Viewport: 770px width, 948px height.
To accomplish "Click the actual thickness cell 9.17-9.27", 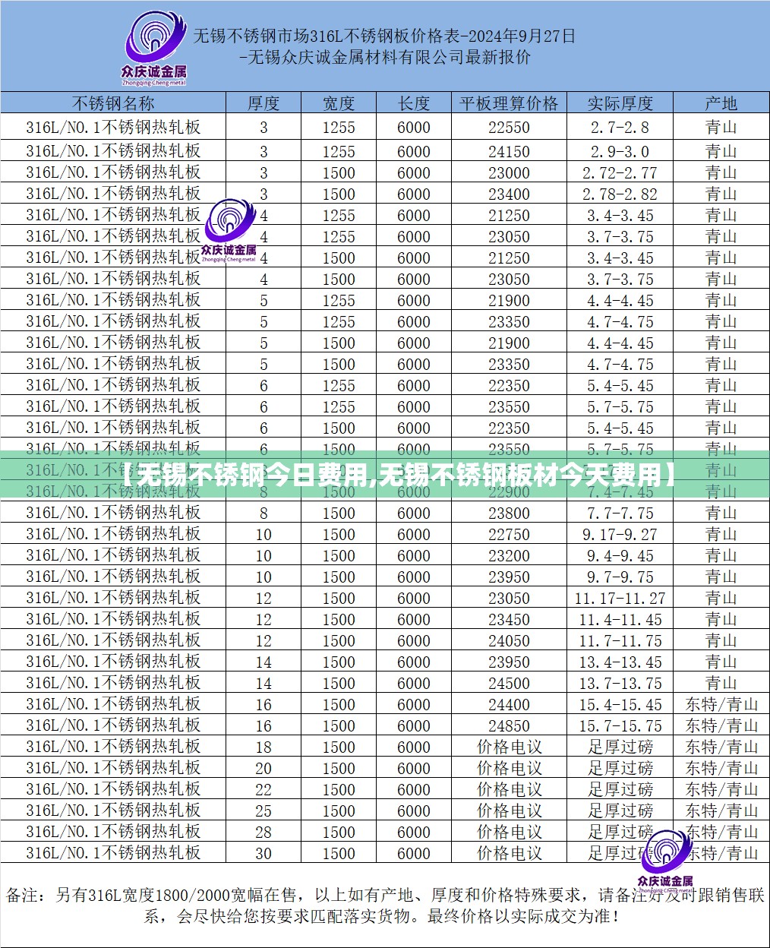I will (620, 534).
